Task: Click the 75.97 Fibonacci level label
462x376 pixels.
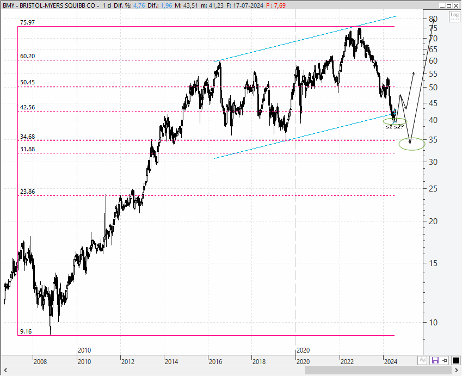Action: click(27, 22)
